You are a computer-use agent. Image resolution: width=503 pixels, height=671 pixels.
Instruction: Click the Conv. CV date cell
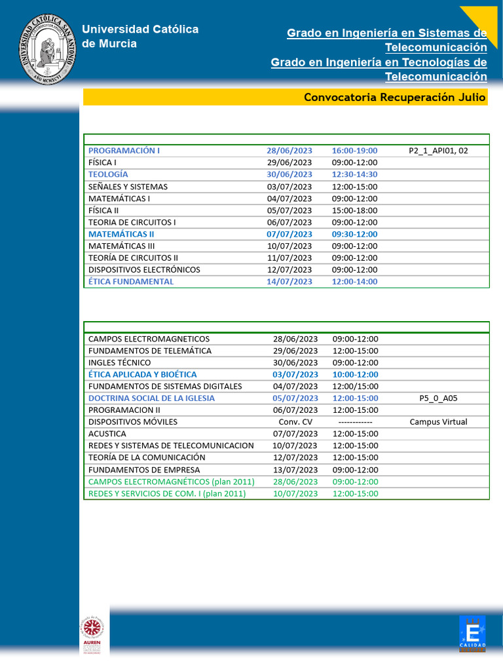(x=295, y=422)
